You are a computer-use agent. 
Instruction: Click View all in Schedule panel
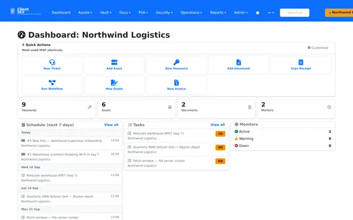click(111, 125)
